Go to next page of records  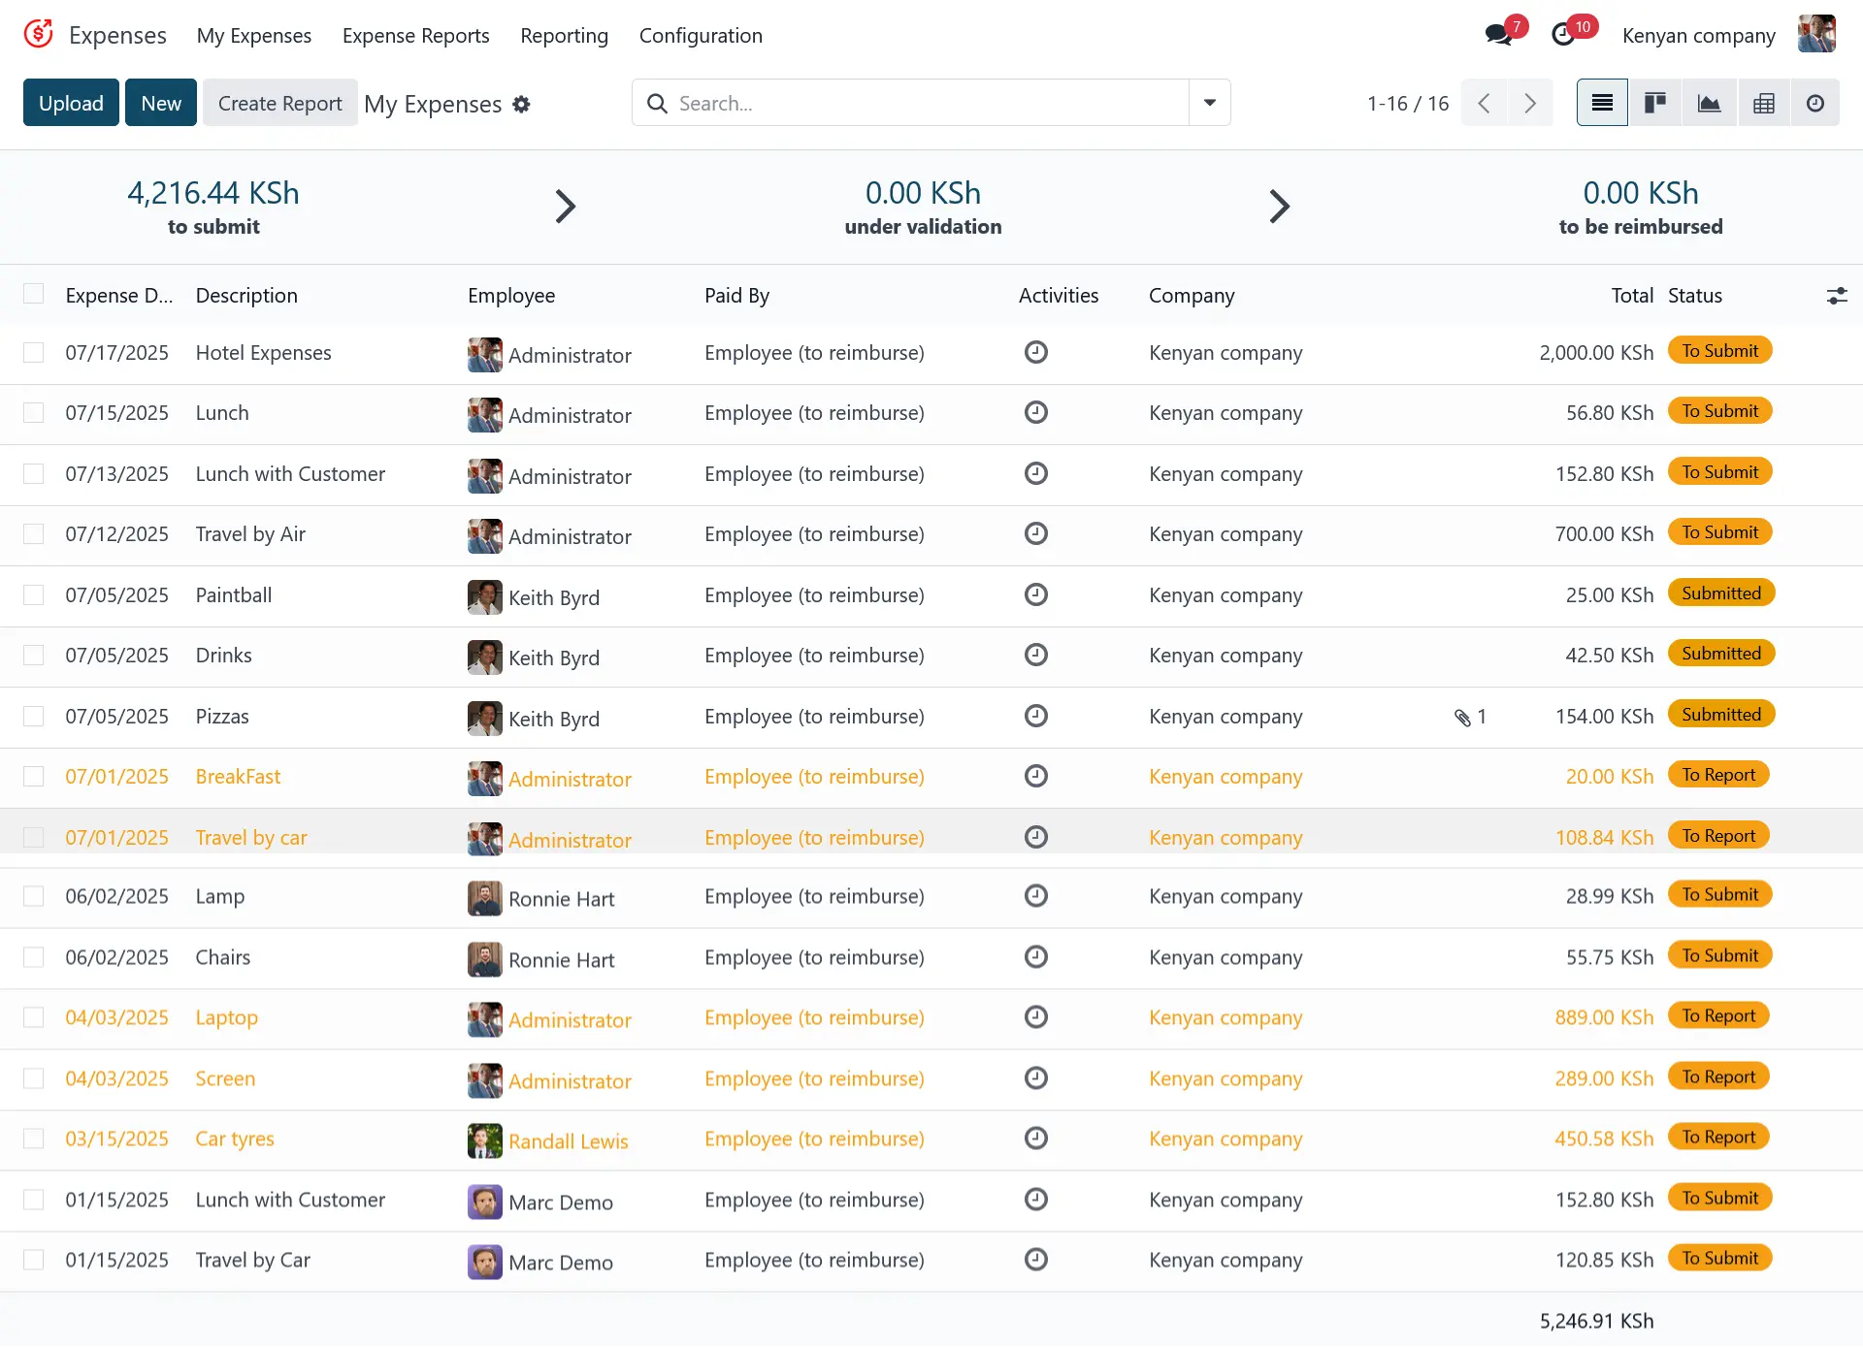(x=1530, y=103)
